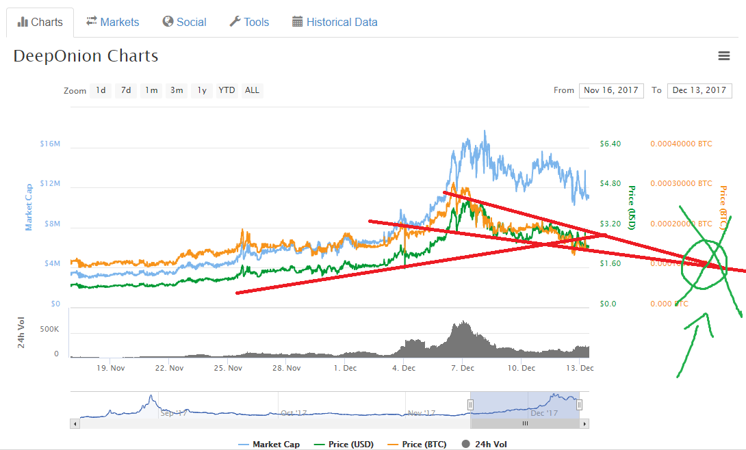This screenshot has width=746, height=450.
Task: Set zoom to 1m
Action: pyautogui.click(x=151, y=90)
